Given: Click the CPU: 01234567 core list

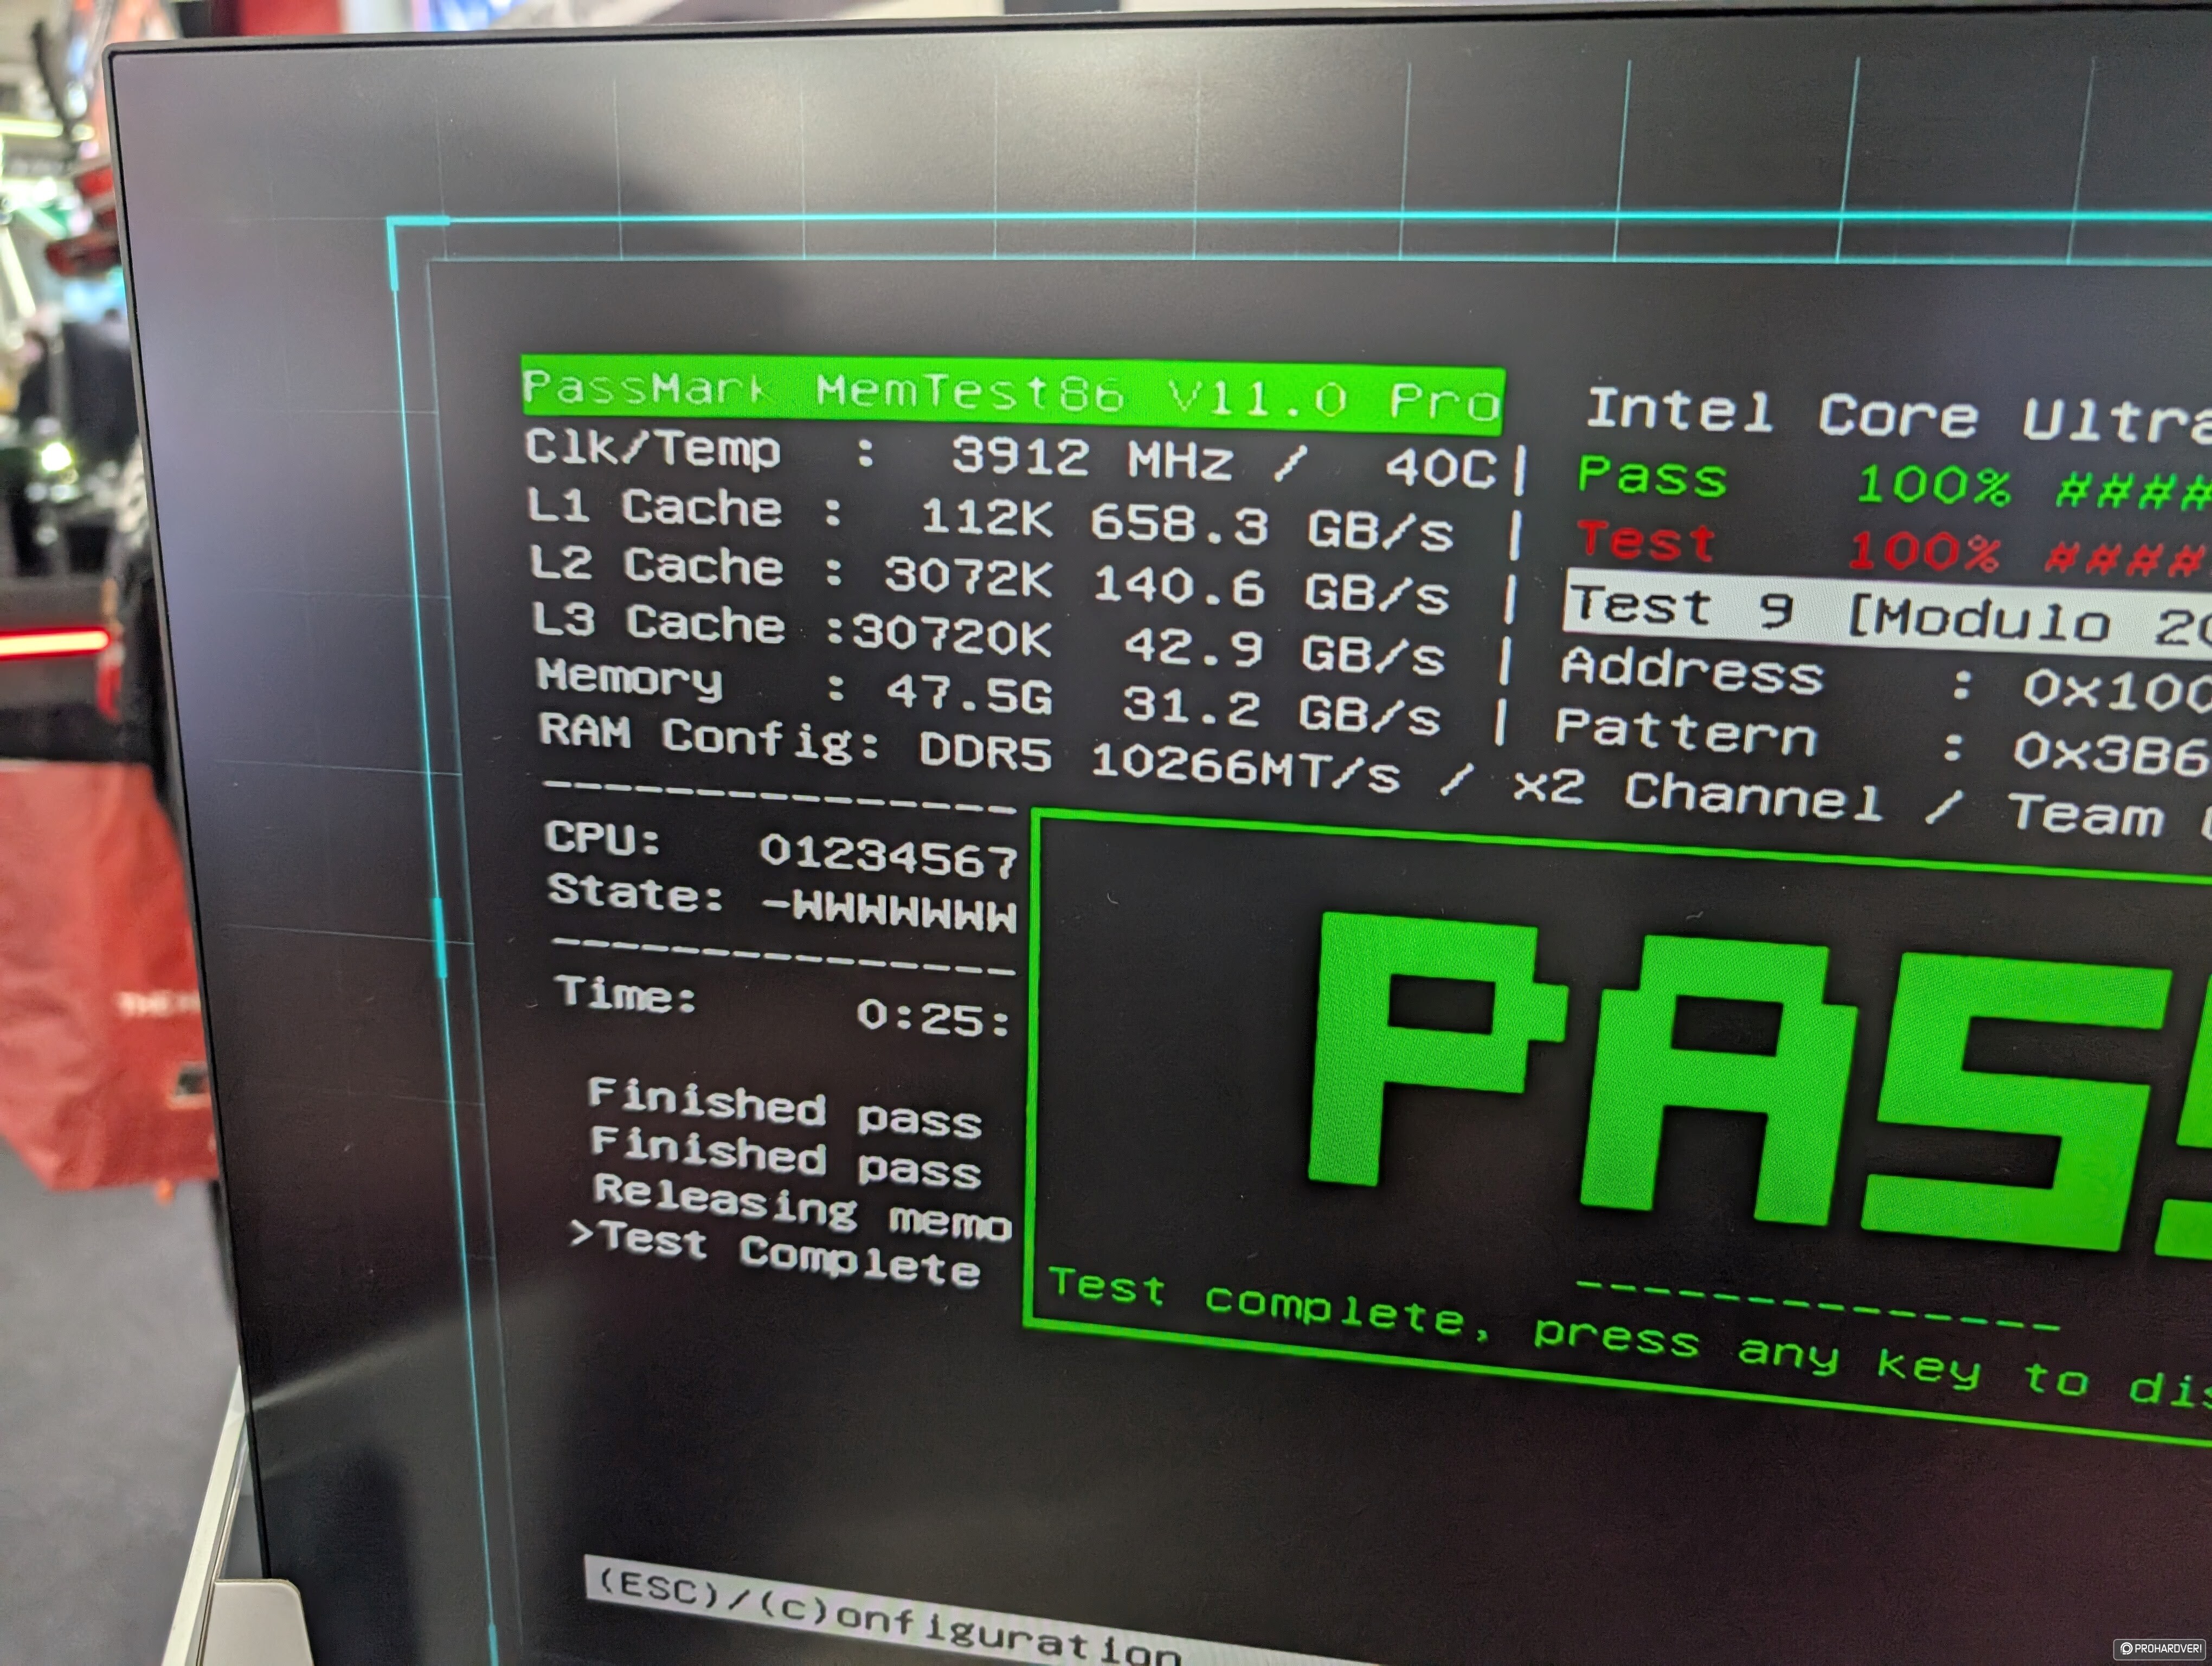Looking at the screenshot, I should 781,849.
